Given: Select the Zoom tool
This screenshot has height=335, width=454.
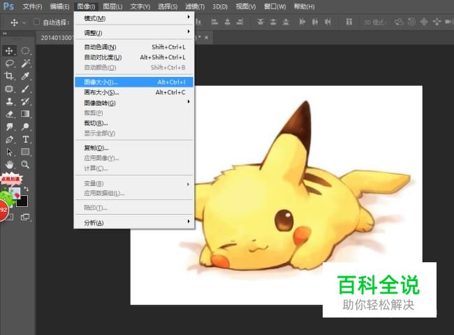Looking at the screenshot, I should point(25,165).
